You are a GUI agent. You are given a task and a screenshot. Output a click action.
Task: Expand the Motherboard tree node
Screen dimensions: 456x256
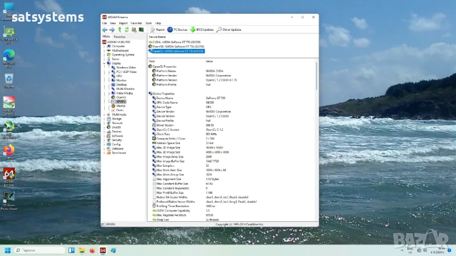pos(104,50)
